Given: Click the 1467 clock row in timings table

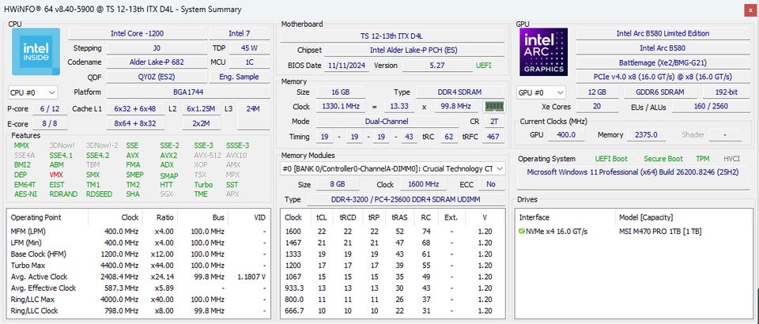Looking at the screenshot, I should coord(393,243).
